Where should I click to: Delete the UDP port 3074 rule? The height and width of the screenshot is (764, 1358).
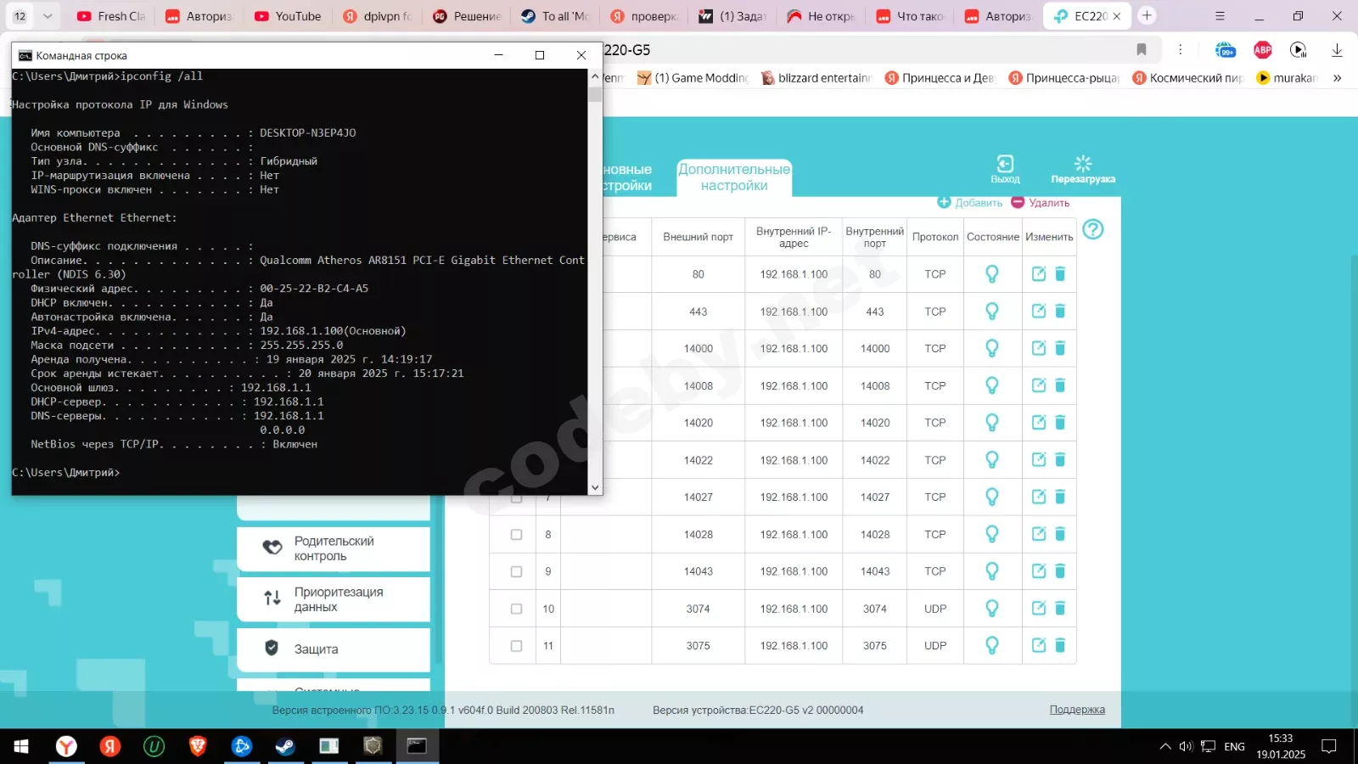pyautogui.click(x=1060, y=608)
